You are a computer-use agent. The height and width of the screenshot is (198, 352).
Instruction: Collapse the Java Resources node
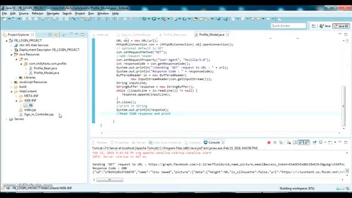[x=12, y=54]
